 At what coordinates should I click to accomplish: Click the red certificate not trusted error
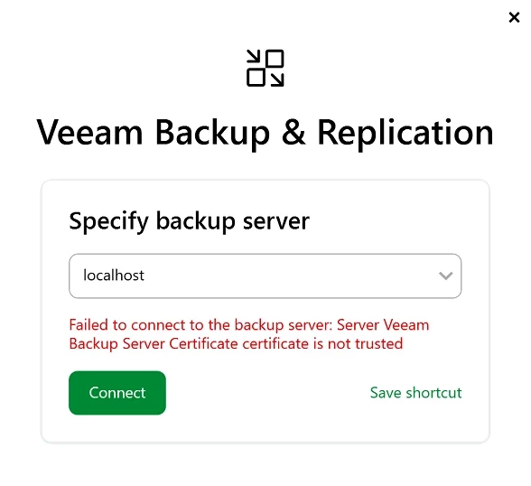249,334
